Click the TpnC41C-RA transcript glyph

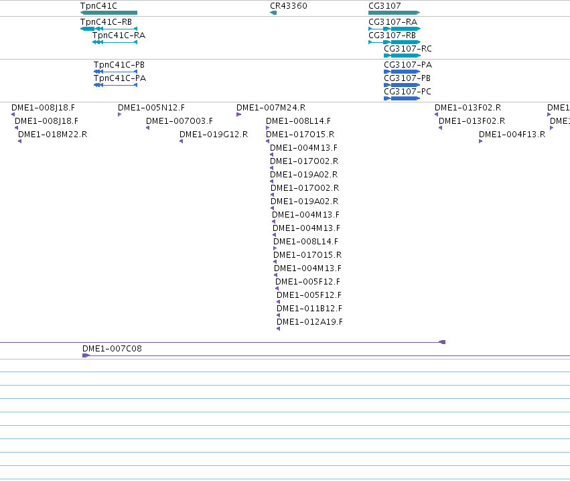click(x=115, y=42)
